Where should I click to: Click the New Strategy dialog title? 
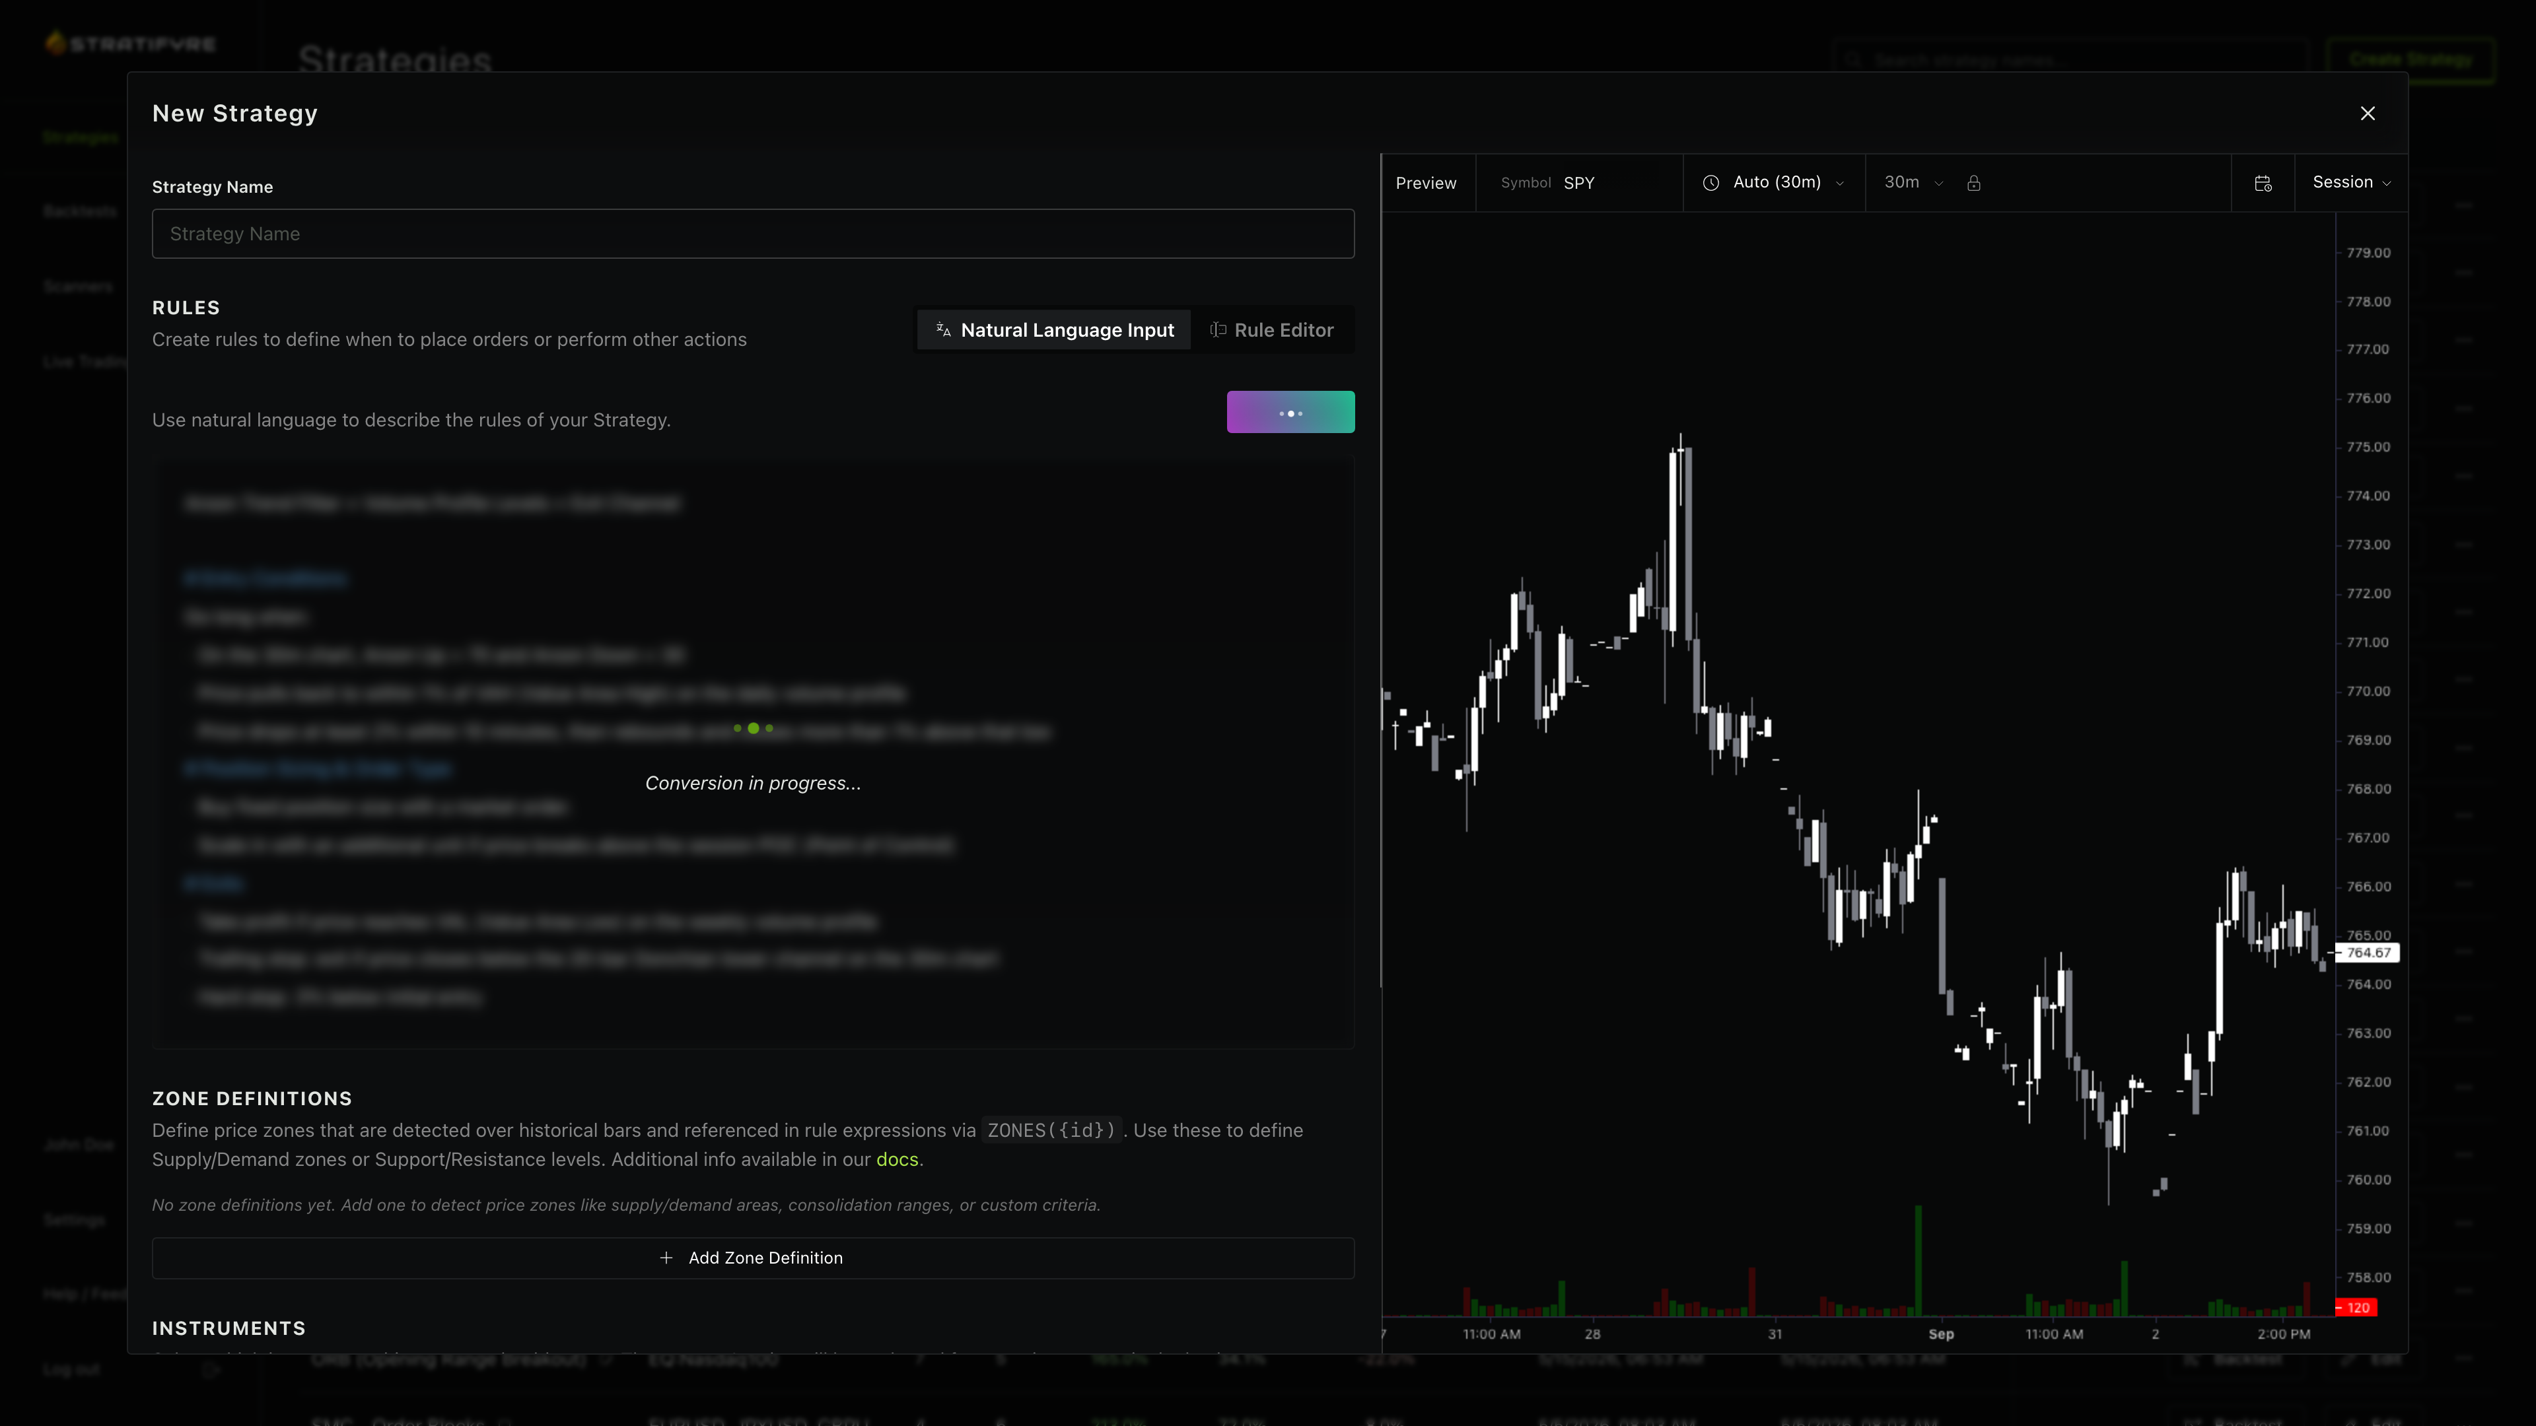point(235,113)
